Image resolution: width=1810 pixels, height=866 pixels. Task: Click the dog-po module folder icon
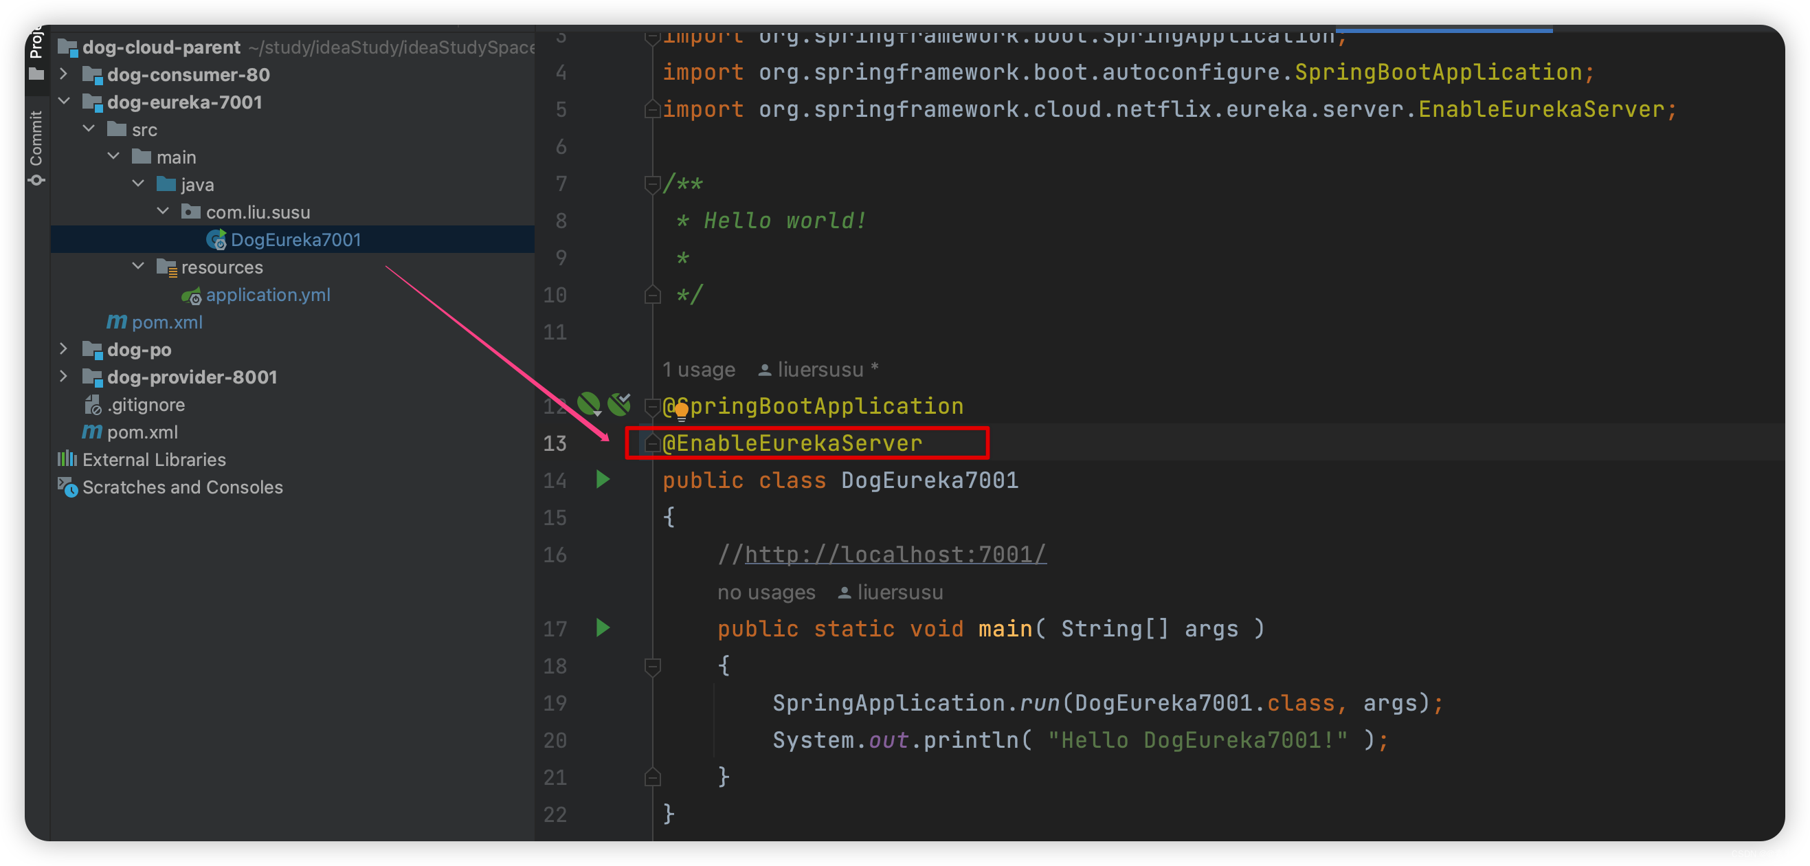click(x=92, y=349)
